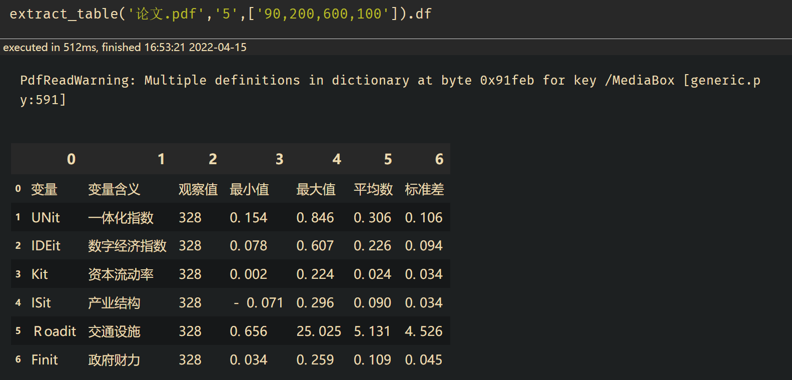Image resolution: width=792 pixels, height=380 pixels.
Task: Click the 交通设施 cell
Action: (x=114, y=331)
